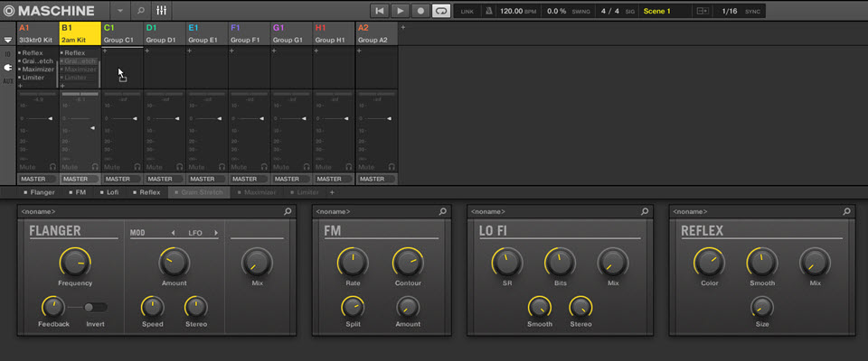
Task: Open the browser search magnifier icon
Action: pos(141,11)
